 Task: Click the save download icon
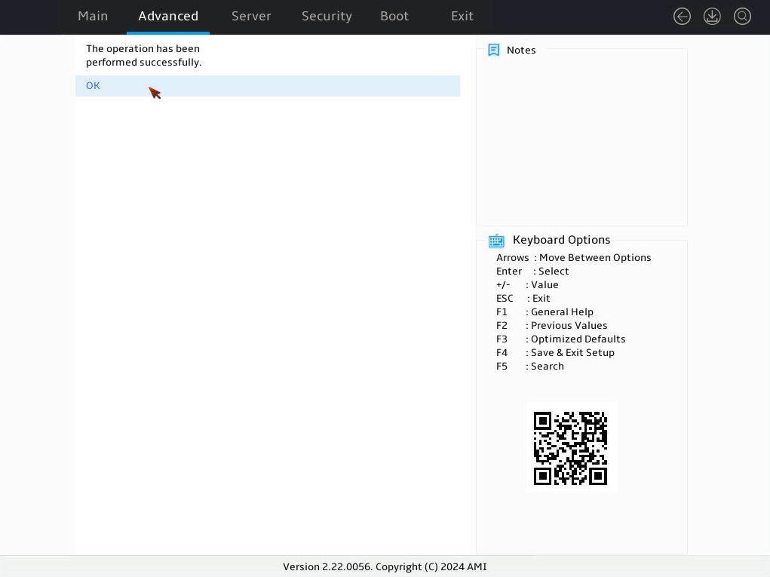(x=712, y=16)
